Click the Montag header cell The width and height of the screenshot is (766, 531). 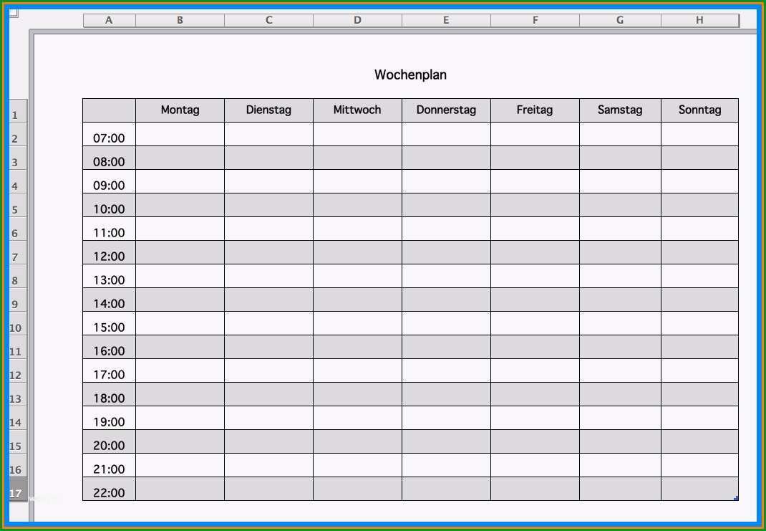(x=180, y=110)
